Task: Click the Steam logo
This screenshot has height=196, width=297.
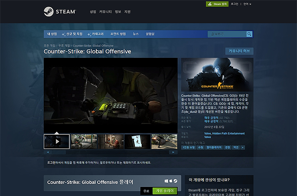Action: tap(60, 12)
